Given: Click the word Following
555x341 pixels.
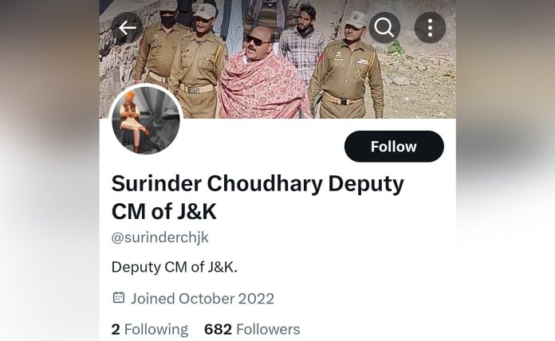Looking at the screenshot, I should click(x=156, y=329).
